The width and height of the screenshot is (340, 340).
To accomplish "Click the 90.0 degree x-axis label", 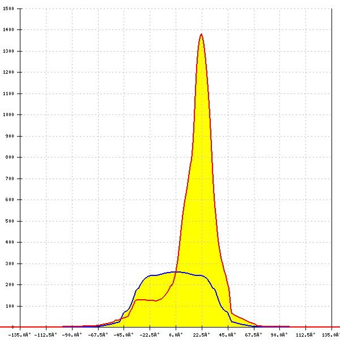I will click(279, 335).
